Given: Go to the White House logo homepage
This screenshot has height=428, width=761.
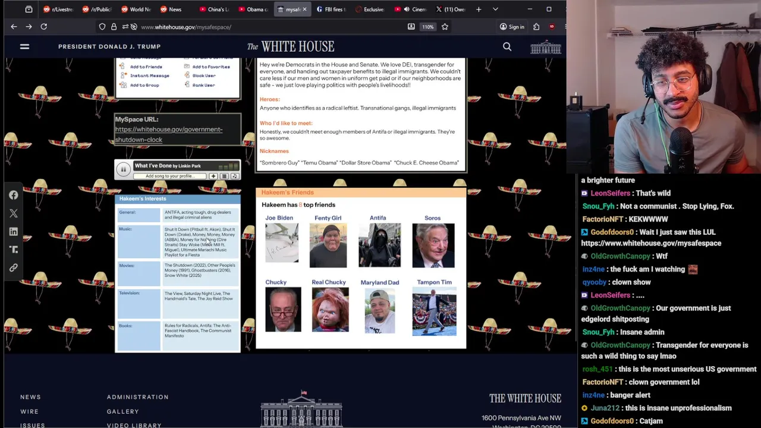Looking at the screenshot, I should (291, 46).
